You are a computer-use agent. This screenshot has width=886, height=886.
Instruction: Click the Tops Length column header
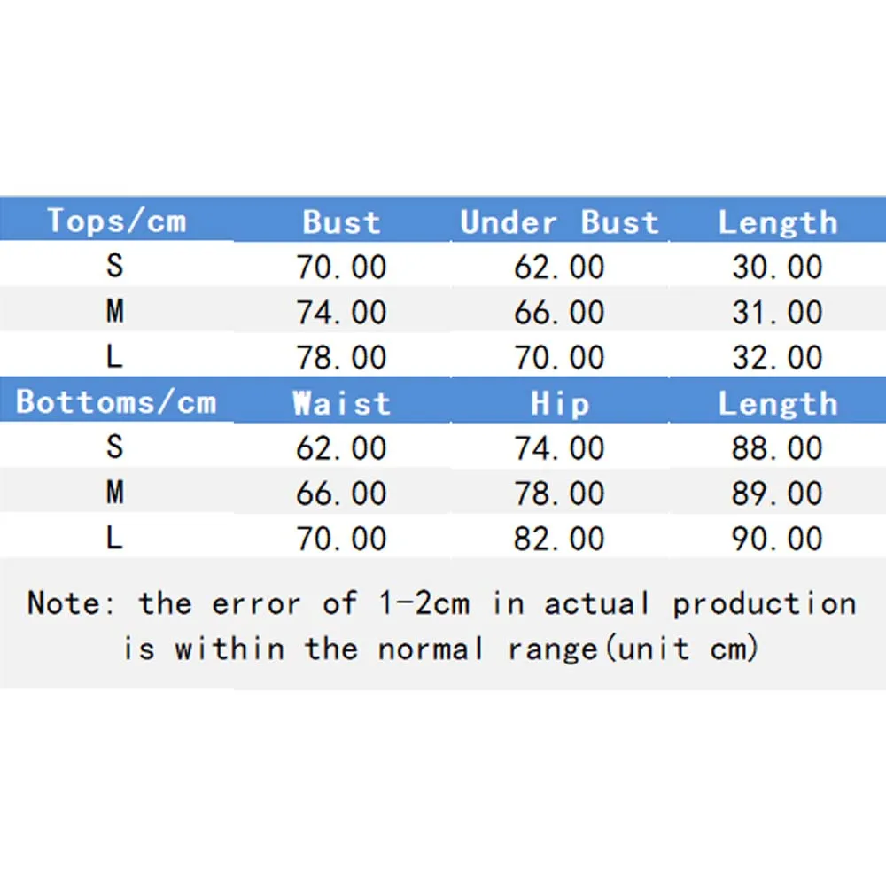click(x=777, y=222)
